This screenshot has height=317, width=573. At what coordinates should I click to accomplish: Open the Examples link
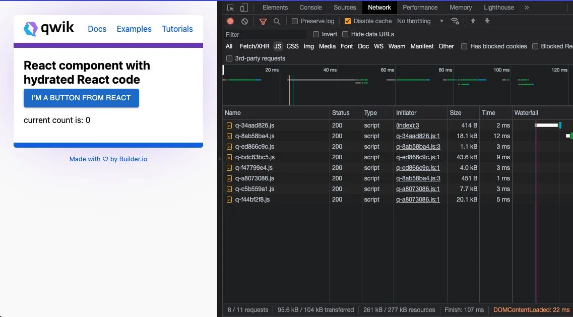point(134,29)
